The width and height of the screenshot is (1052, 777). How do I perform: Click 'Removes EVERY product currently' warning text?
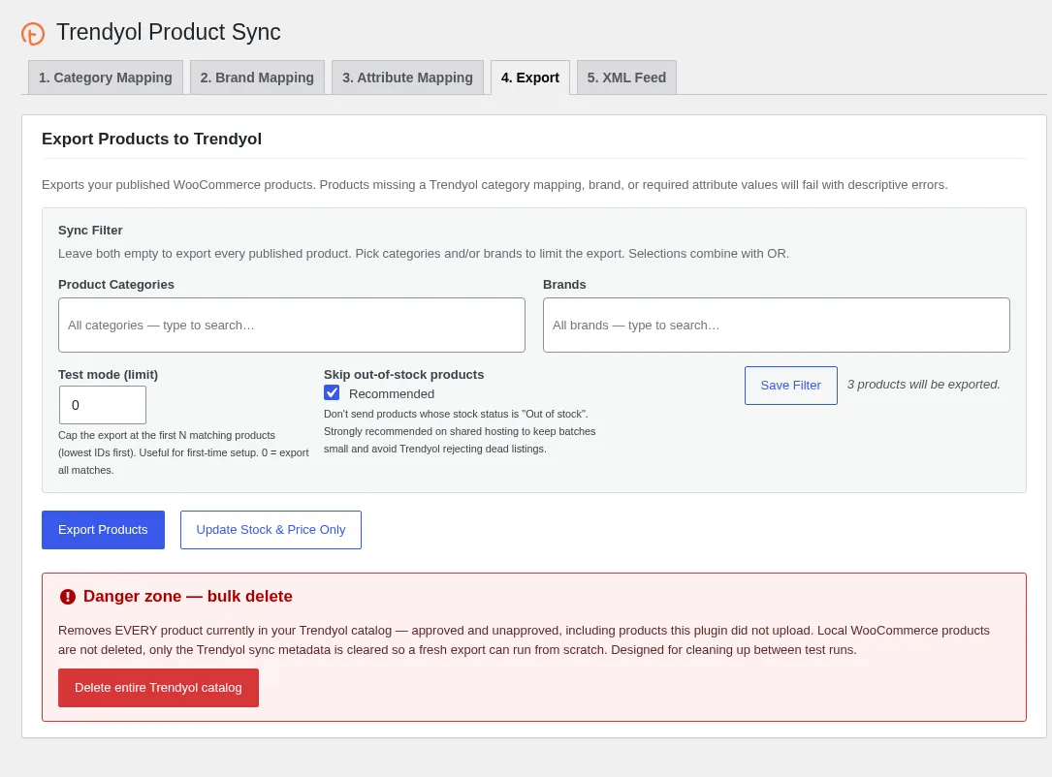pyautogui.click(x=524, y=640)
